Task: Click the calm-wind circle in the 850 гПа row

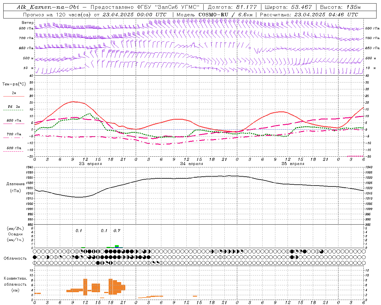Action: click(x=250, y=48)
